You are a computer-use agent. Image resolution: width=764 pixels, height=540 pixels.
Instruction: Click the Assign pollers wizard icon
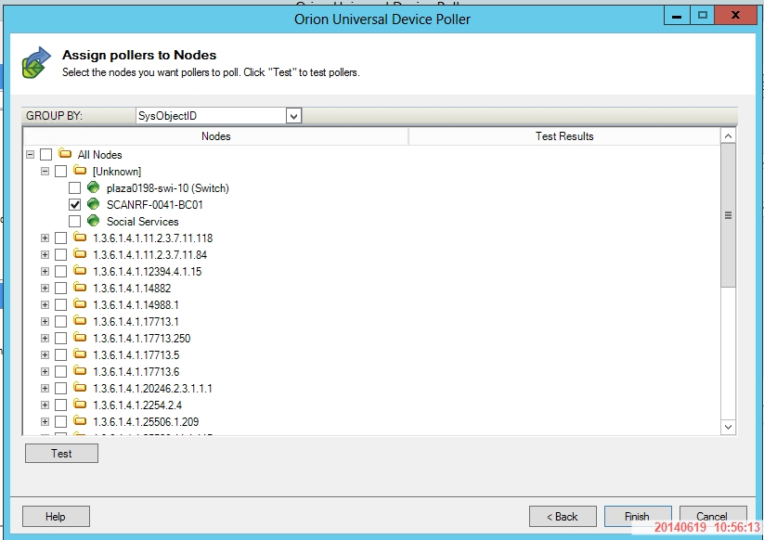coord(36,63)
